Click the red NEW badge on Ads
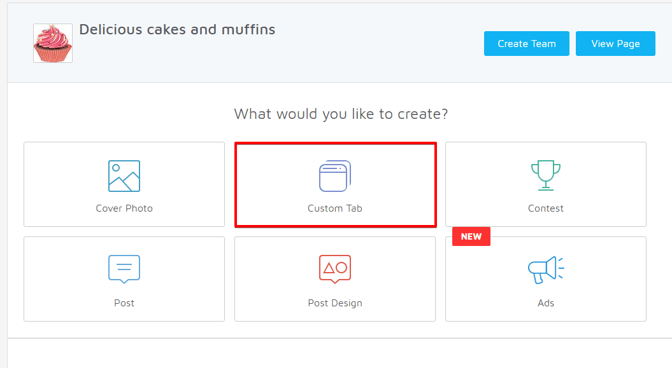Viewport: 672px width, 368px height. tap(471, 236)
